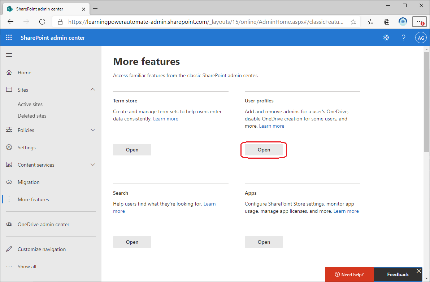The width and height of the screenshot is (430, 282).
Task: Click Learn more under Term store
Action: (166, 119)
